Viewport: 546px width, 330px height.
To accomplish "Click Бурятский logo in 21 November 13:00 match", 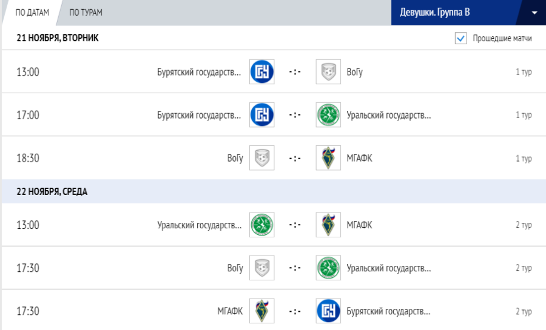I will [262, 72].
